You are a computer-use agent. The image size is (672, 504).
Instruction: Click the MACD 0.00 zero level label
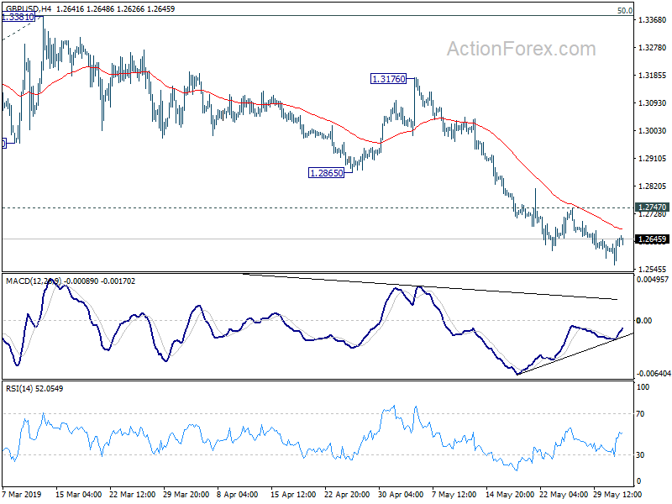click(644, 321)
